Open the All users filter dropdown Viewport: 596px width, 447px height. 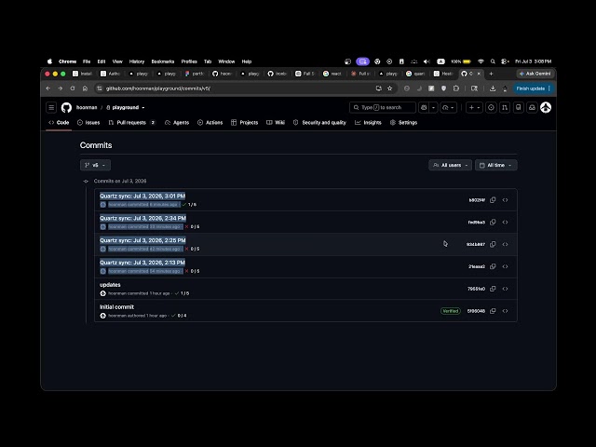click(x=451, y=165)
